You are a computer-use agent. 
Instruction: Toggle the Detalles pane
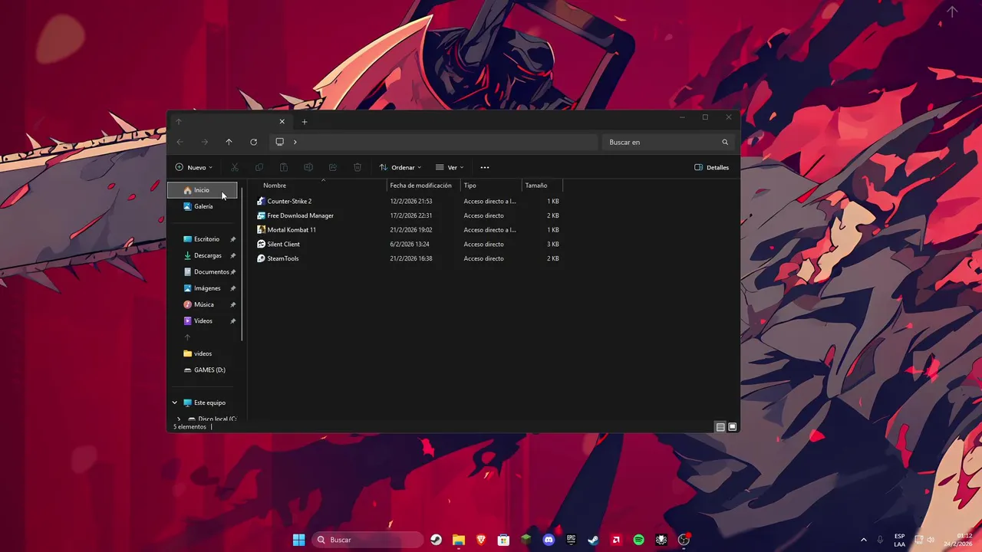[x=712, y=167]
